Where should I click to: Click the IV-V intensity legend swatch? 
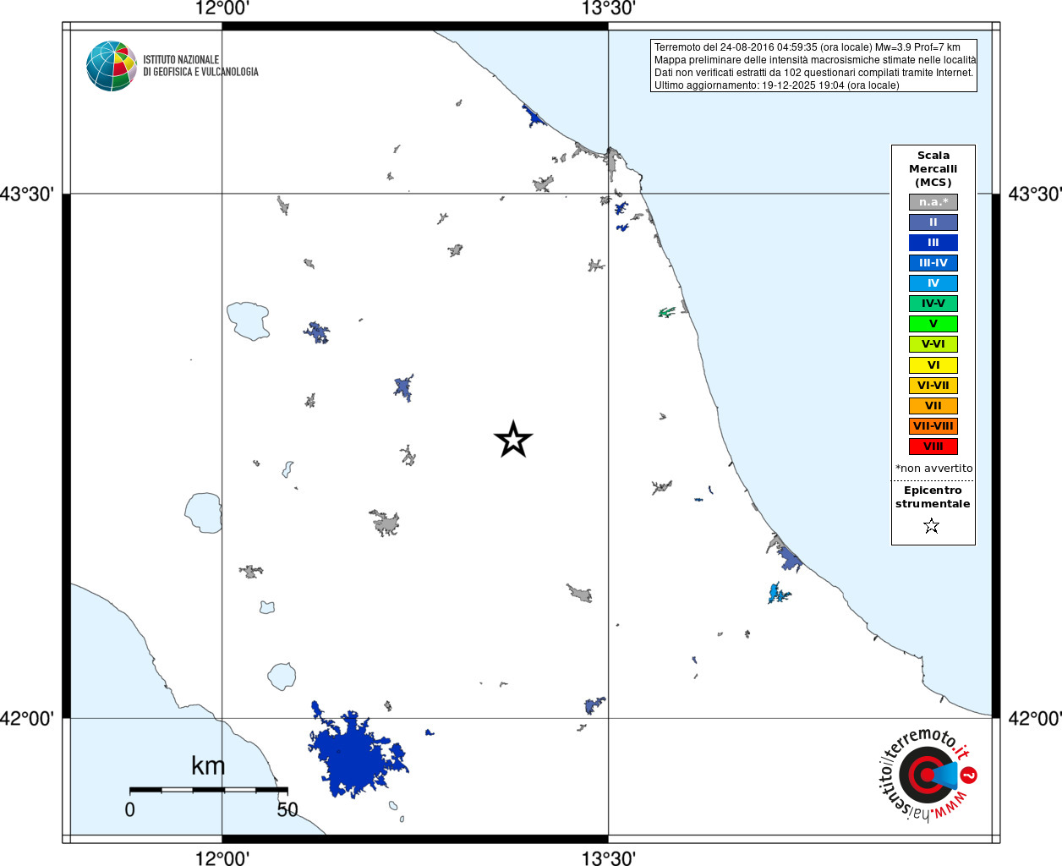point(933,304)
